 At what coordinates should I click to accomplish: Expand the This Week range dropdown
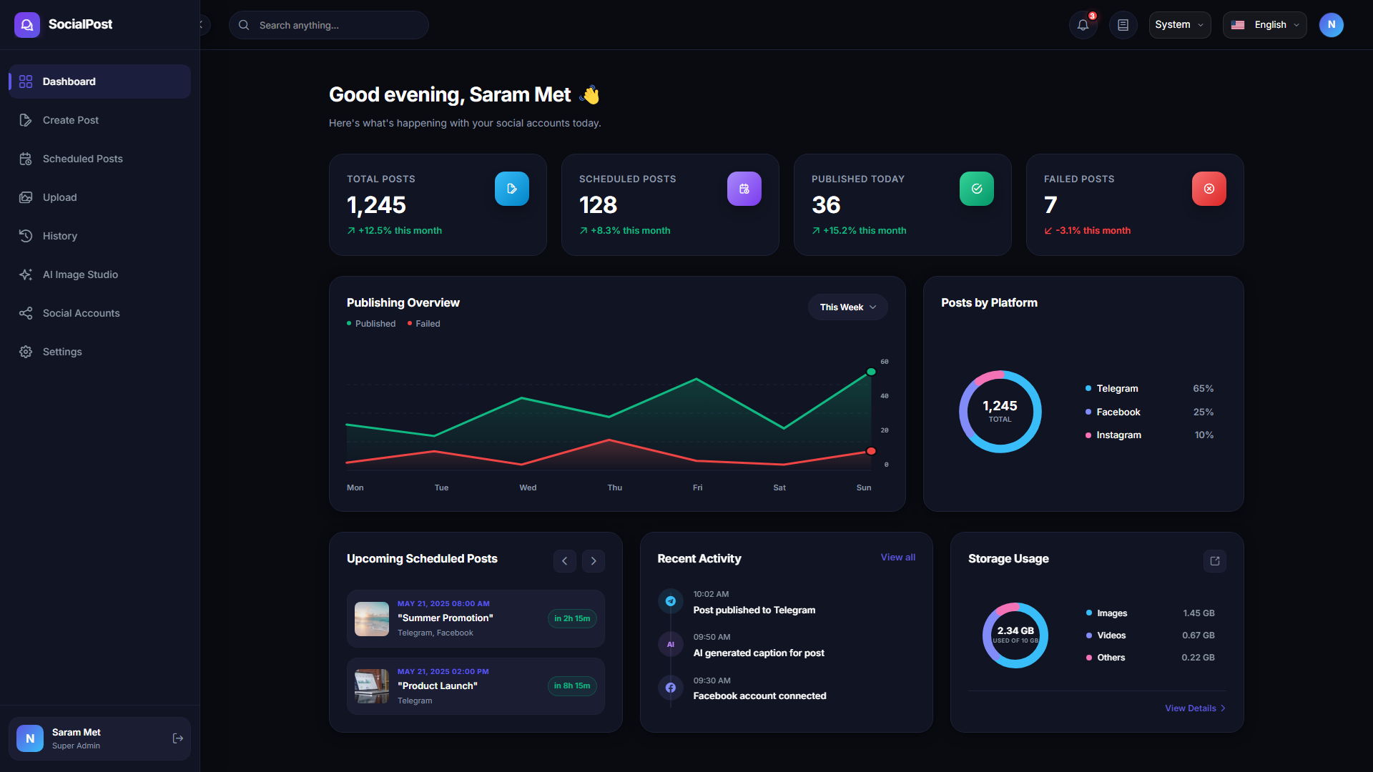pyautogui.click(x=847, y=307)
